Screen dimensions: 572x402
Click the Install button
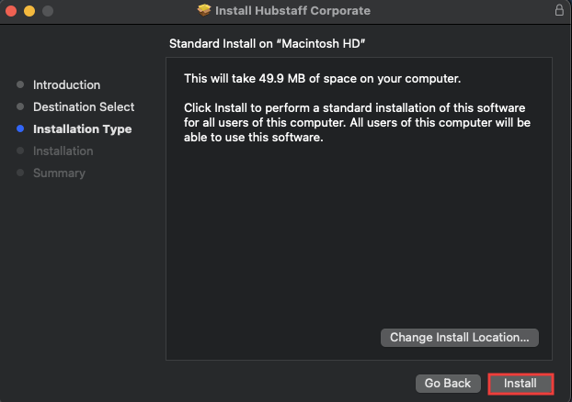tap(521, 384)
